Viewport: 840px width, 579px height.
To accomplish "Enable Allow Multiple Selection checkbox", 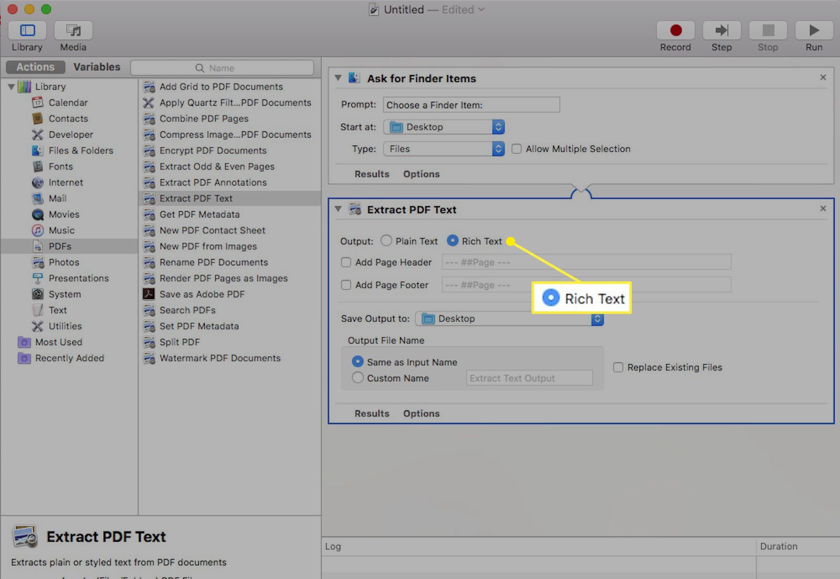I will 517,149.
